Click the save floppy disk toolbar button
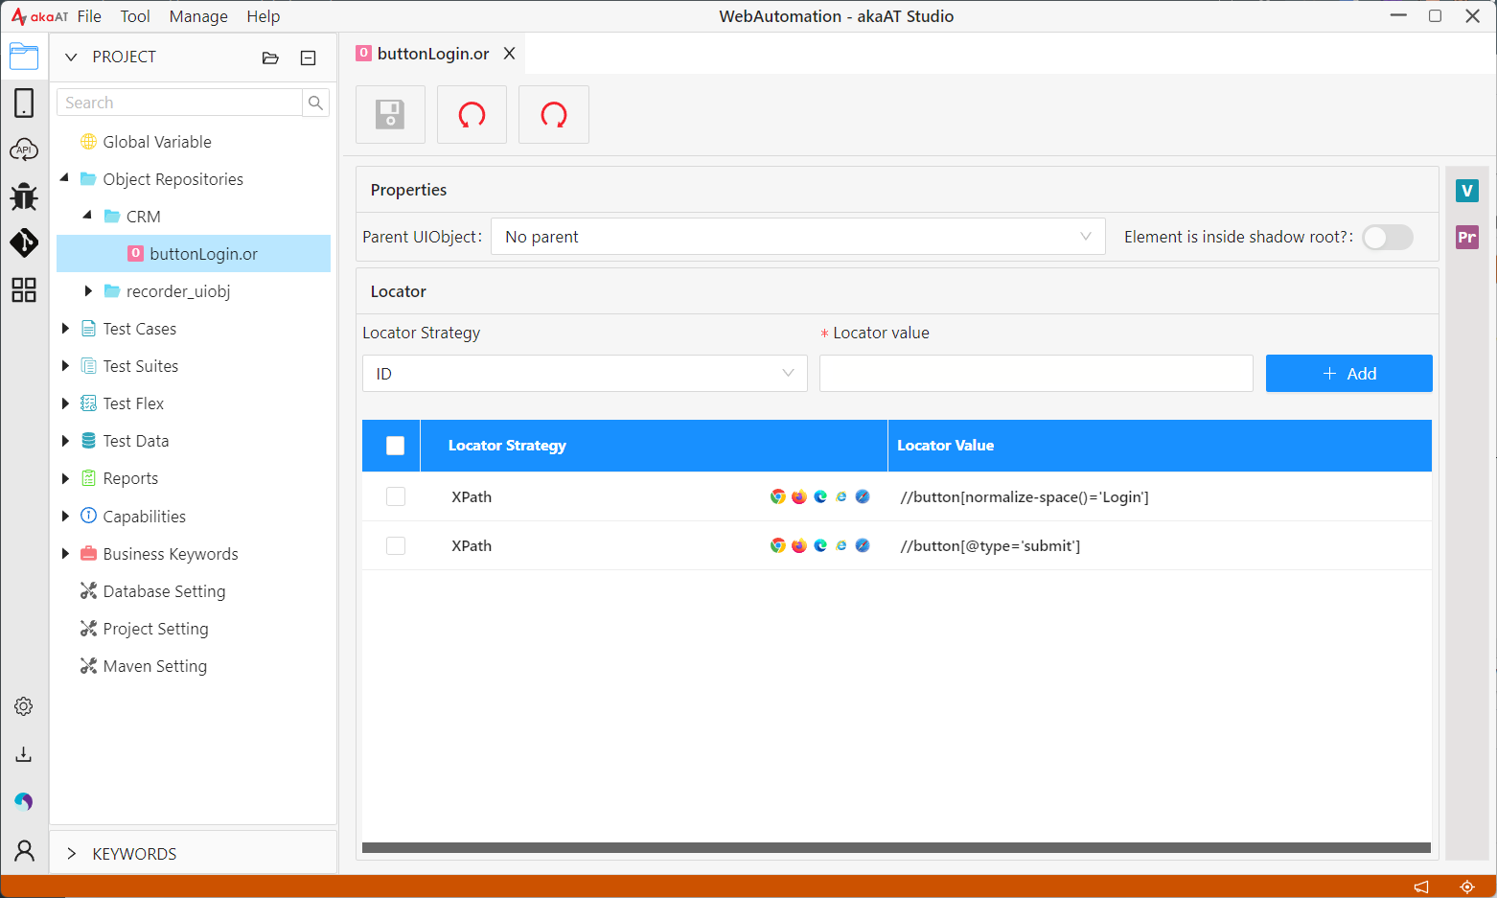This screenshot has height=898, width=1497. (x=390, y=115)
